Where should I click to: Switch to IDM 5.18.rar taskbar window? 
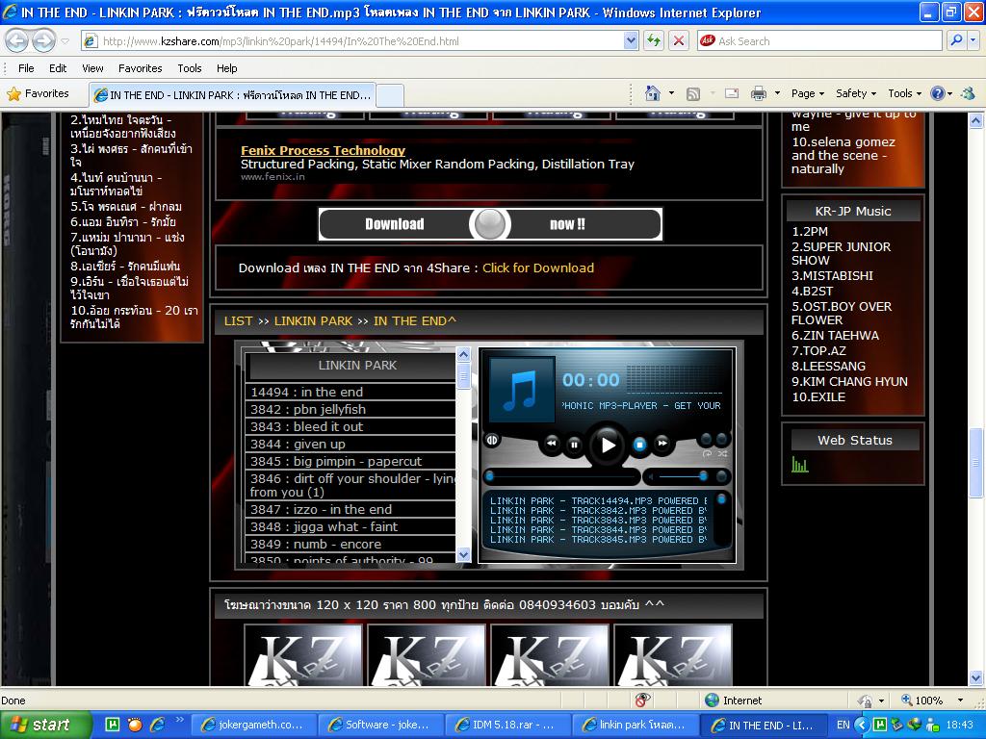507,725
